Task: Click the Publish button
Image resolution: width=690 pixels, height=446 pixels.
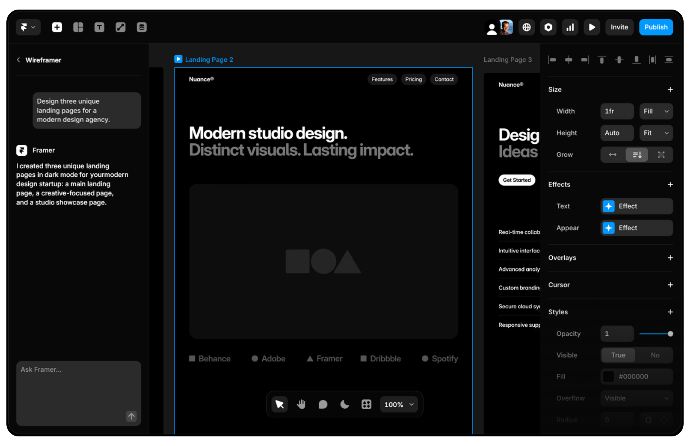Action: click(656, 27)
